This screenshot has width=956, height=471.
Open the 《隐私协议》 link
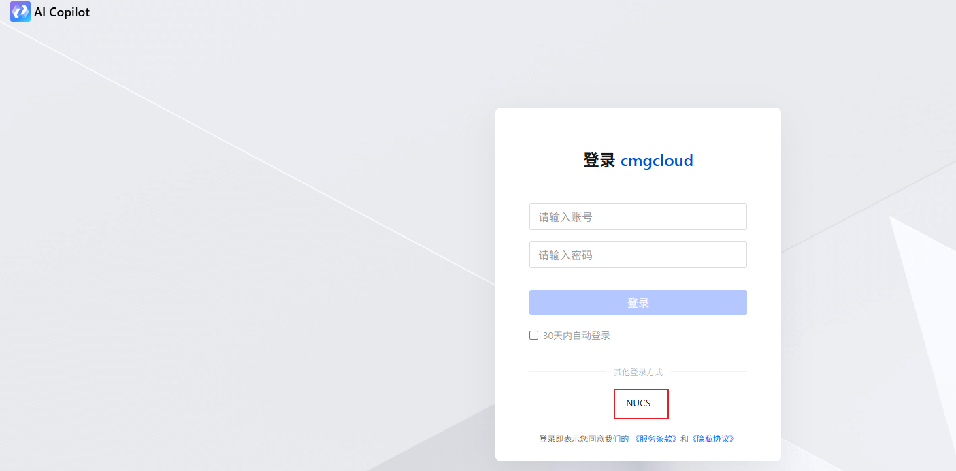712,439
